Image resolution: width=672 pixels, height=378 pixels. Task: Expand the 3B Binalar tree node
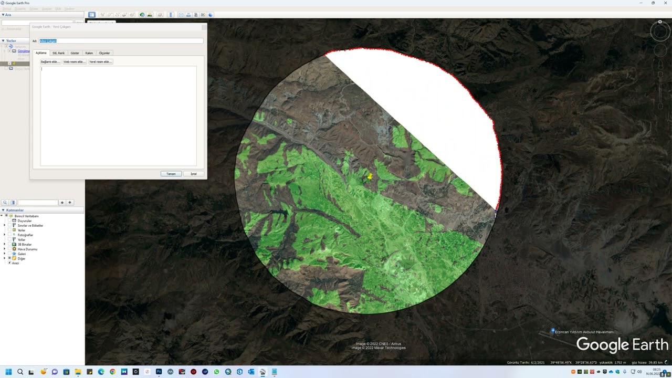4,244
